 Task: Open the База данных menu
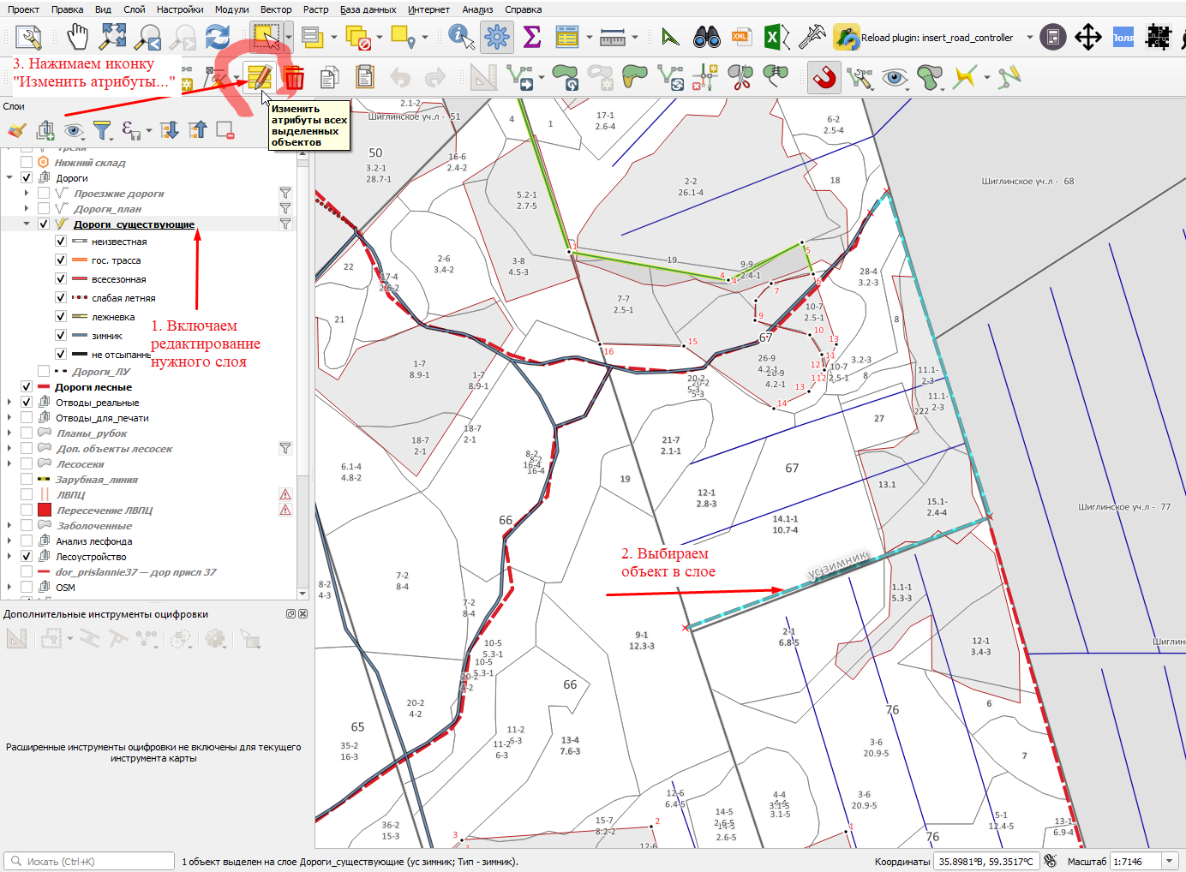pyautogui.click(x=368, y=9)
